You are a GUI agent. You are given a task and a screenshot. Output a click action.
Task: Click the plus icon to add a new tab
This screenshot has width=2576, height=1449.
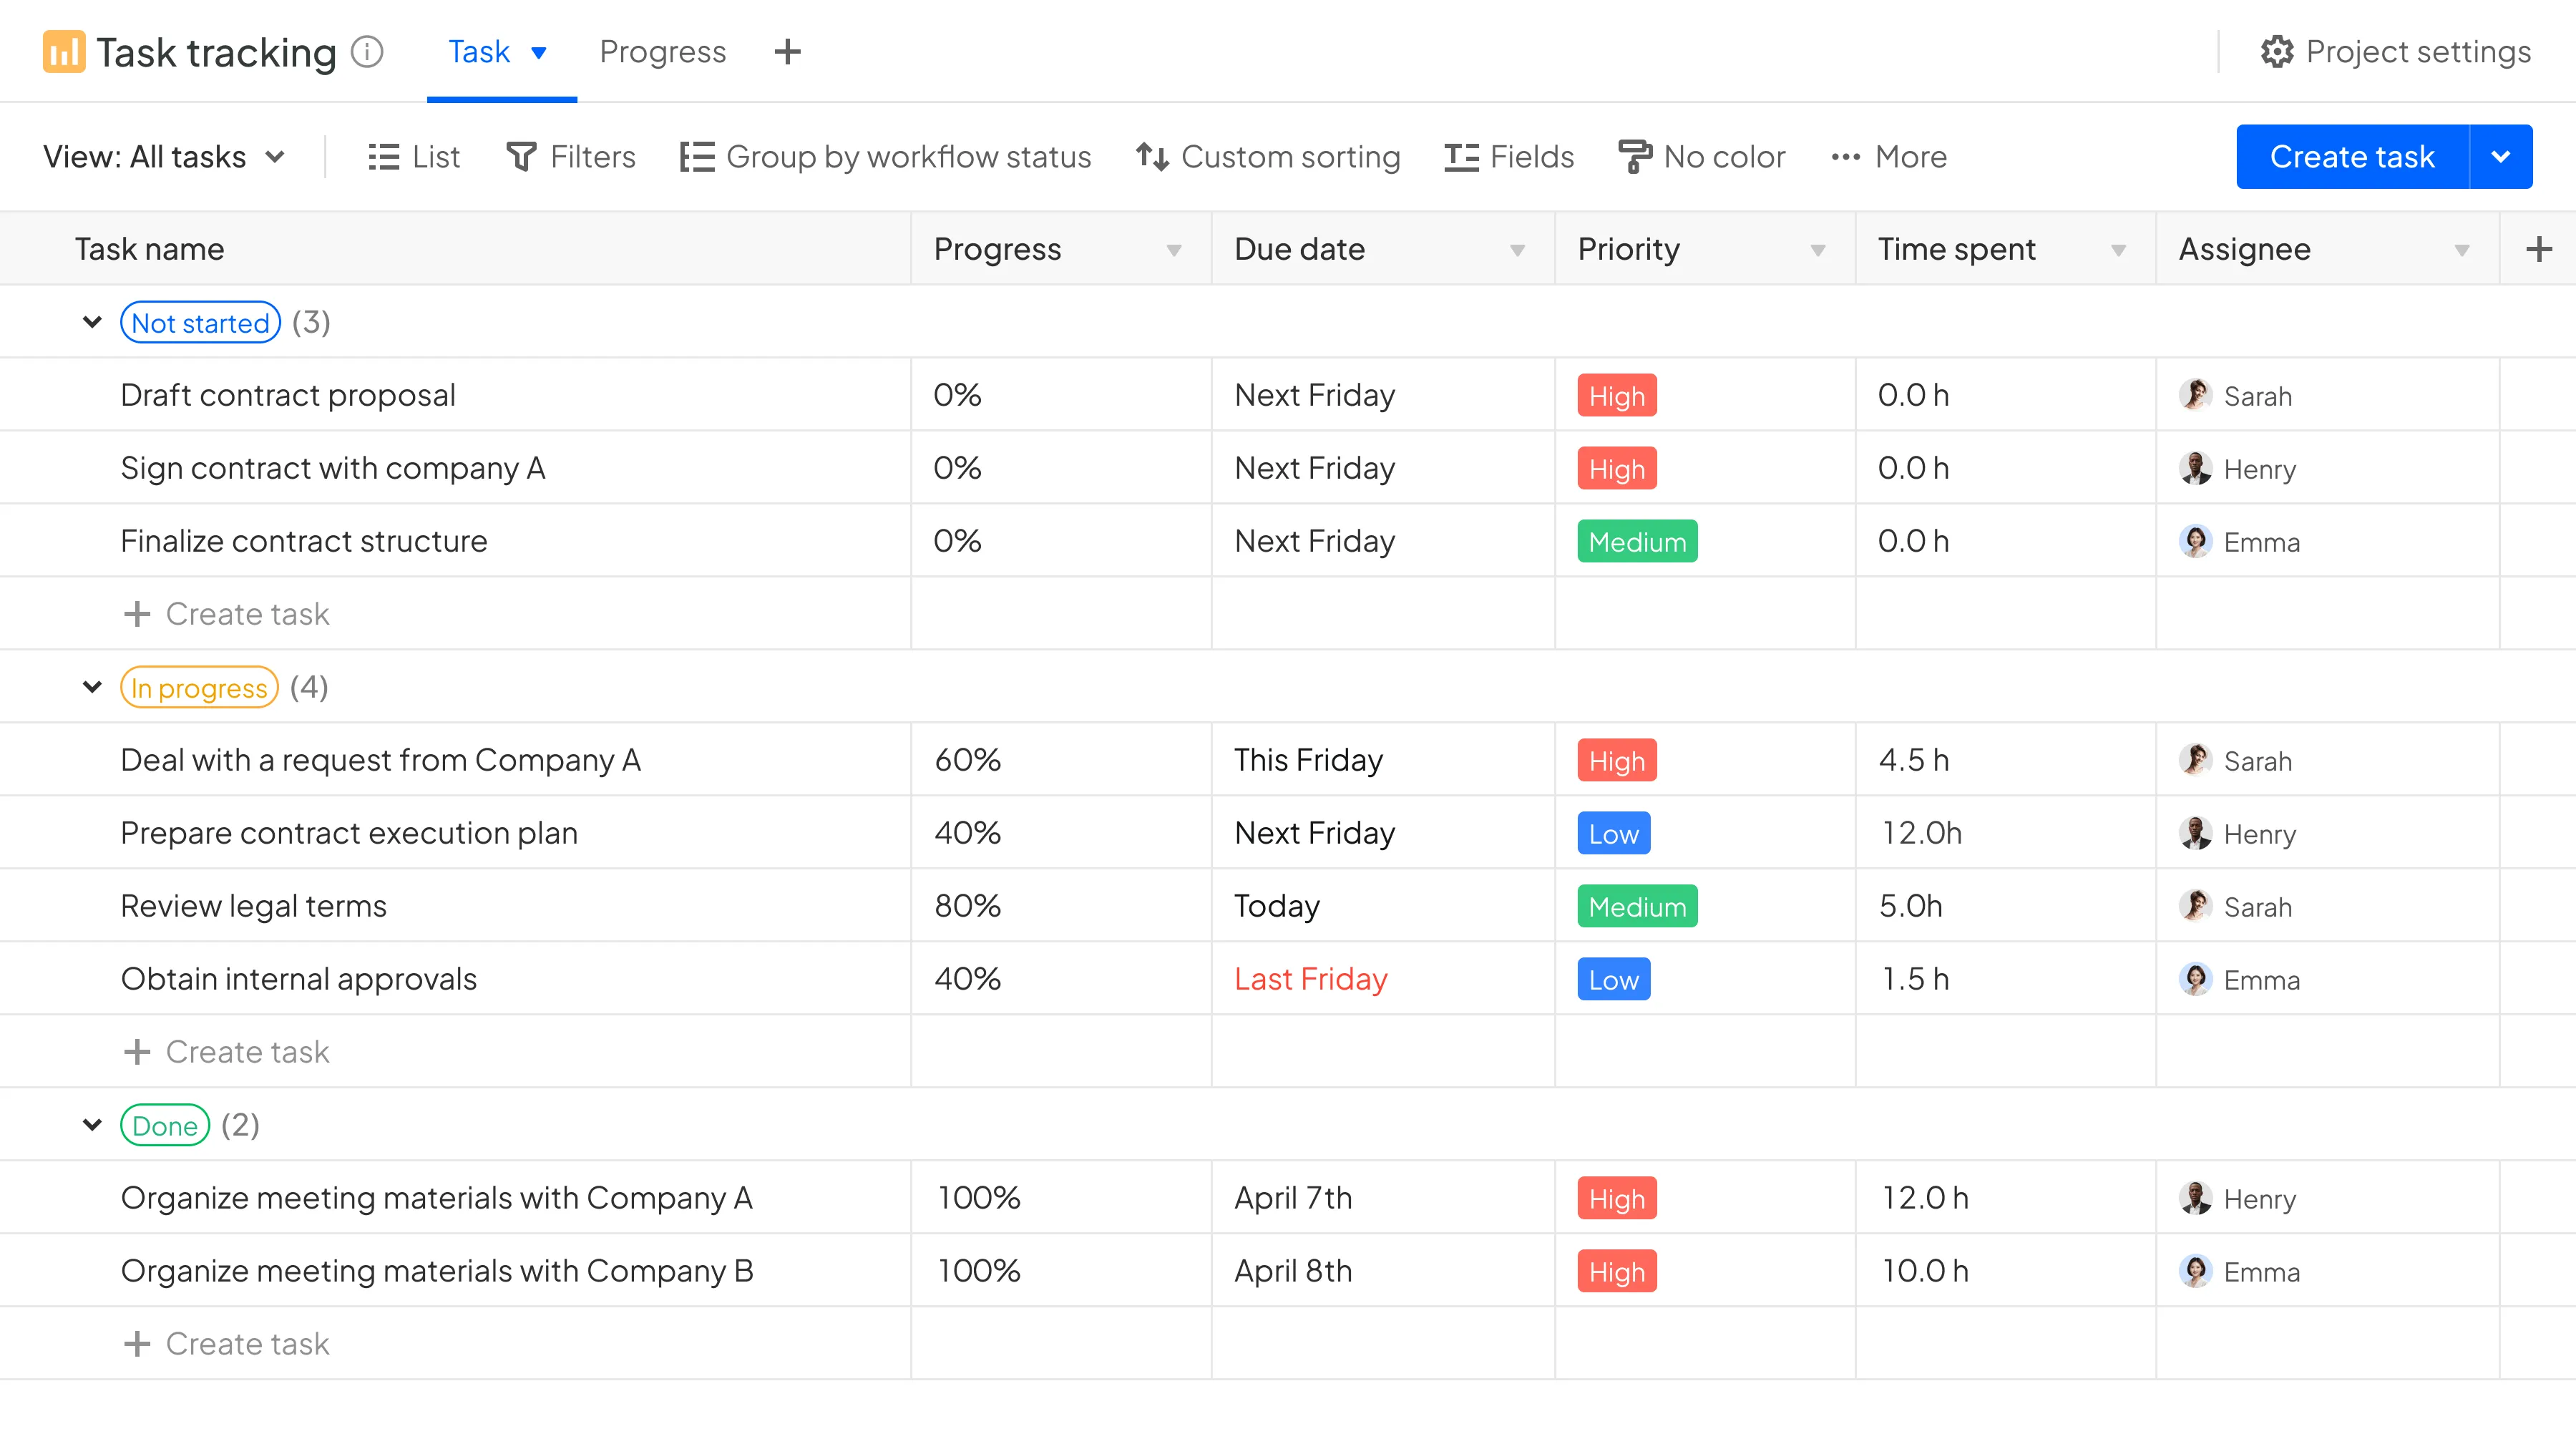click(x=788, y=52)
